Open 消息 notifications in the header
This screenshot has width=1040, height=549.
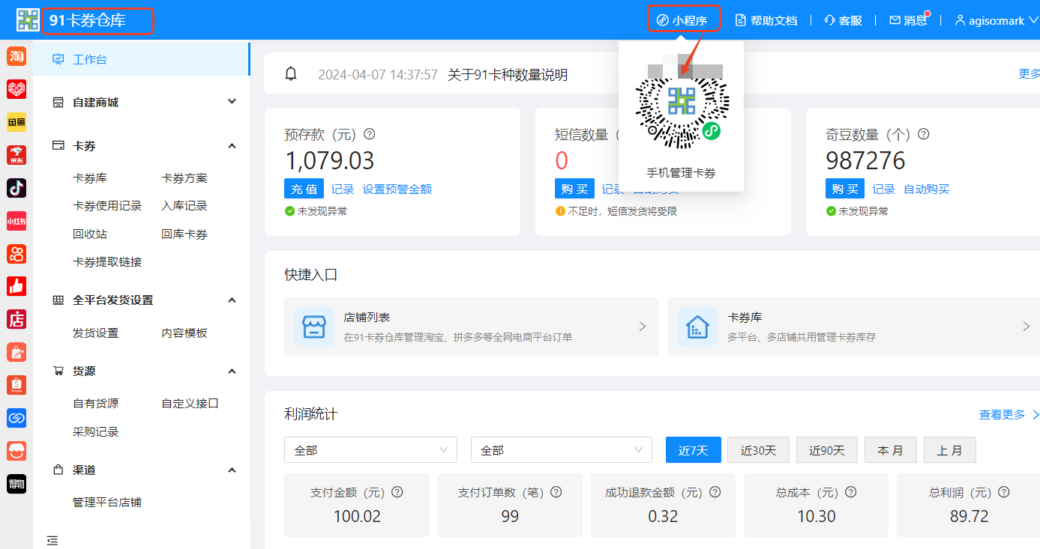click(909, 20)
